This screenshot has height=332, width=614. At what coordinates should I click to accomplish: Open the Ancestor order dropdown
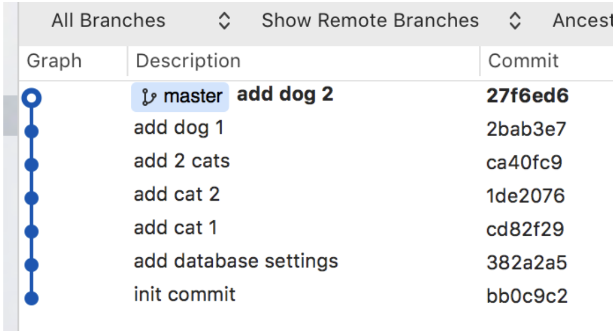coord(582,20)
